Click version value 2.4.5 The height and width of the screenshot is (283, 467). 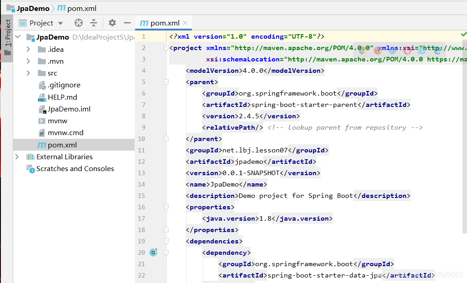click(249, 116)
